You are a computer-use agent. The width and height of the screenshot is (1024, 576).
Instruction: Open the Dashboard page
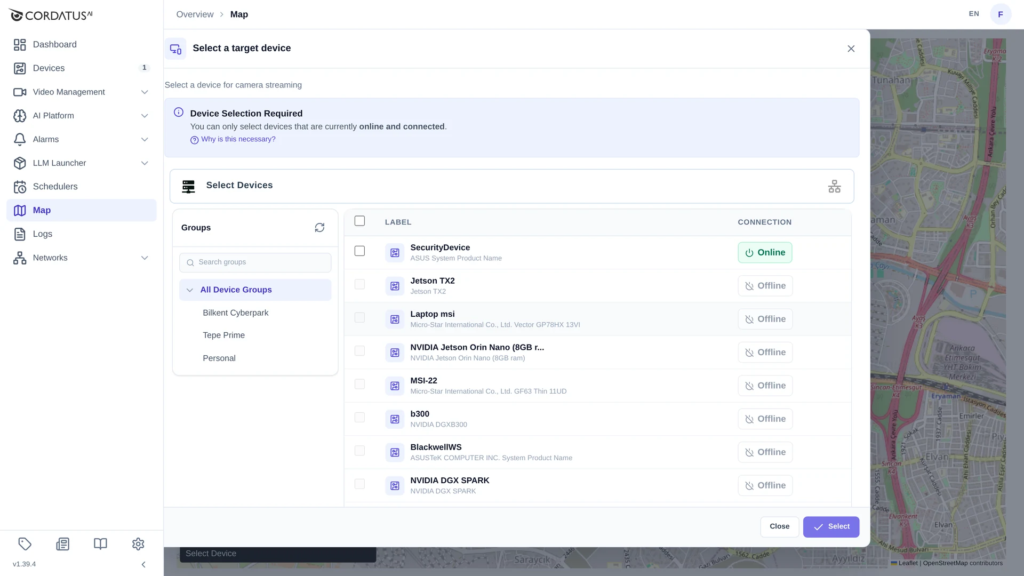pos(82,45)
